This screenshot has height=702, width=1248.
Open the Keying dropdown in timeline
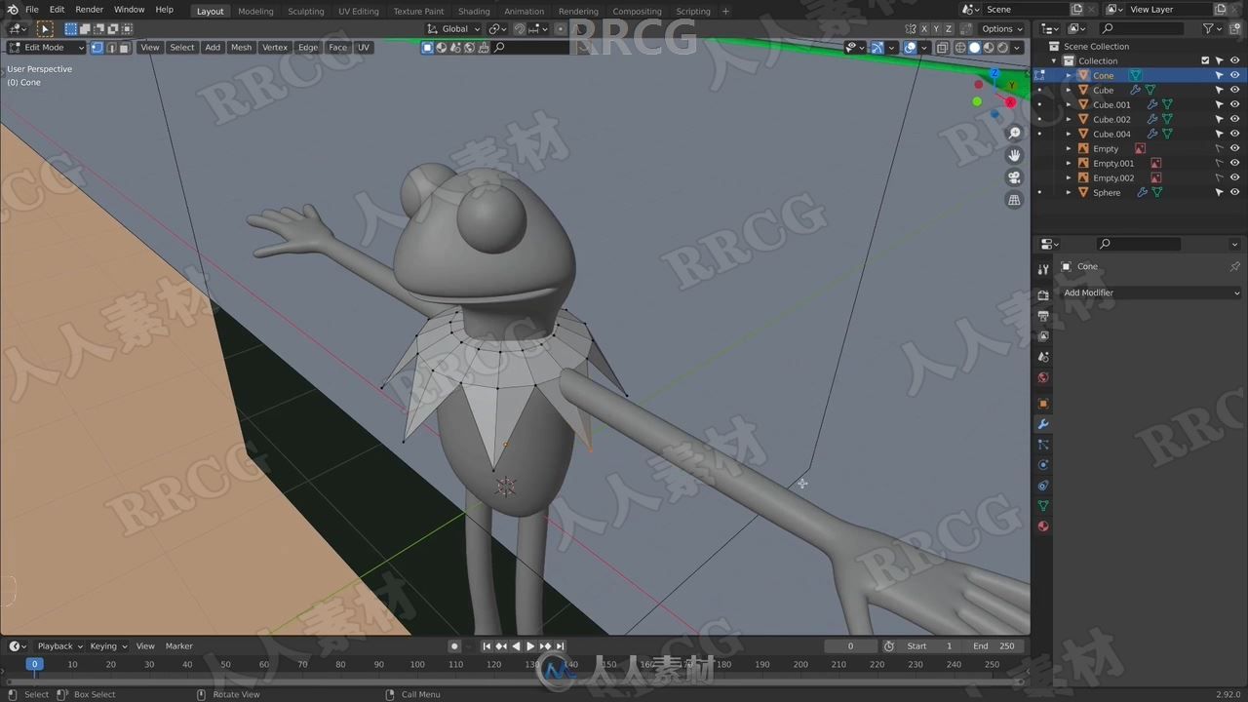(108, 646)
